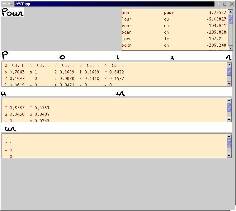Click the handwritten 'ur' glyph in third strip
Screen dimensions: 236x211
click(10, 129)
